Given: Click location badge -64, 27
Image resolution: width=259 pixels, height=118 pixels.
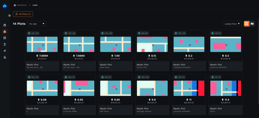Looking at the screenshot, I should (106, 77).
